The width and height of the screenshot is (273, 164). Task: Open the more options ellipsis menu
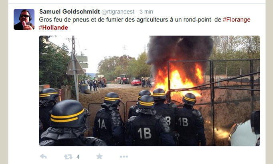click(124, 157)
